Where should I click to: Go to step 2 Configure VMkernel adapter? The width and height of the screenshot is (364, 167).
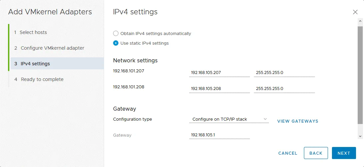(52, 48)
